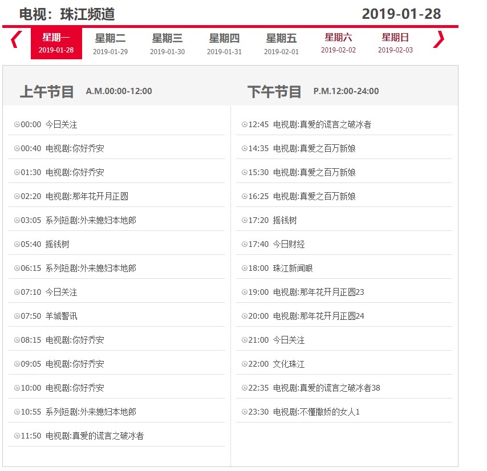Click the clock icon beside 23:30
Screen dimensions: 487x471
point(245,412)
